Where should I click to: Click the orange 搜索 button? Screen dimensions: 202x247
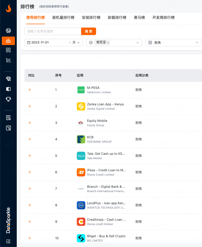[x=89, y=31]
